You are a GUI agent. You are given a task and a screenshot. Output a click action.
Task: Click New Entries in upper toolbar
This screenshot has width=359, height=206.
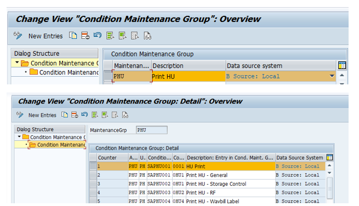point(45,36)
